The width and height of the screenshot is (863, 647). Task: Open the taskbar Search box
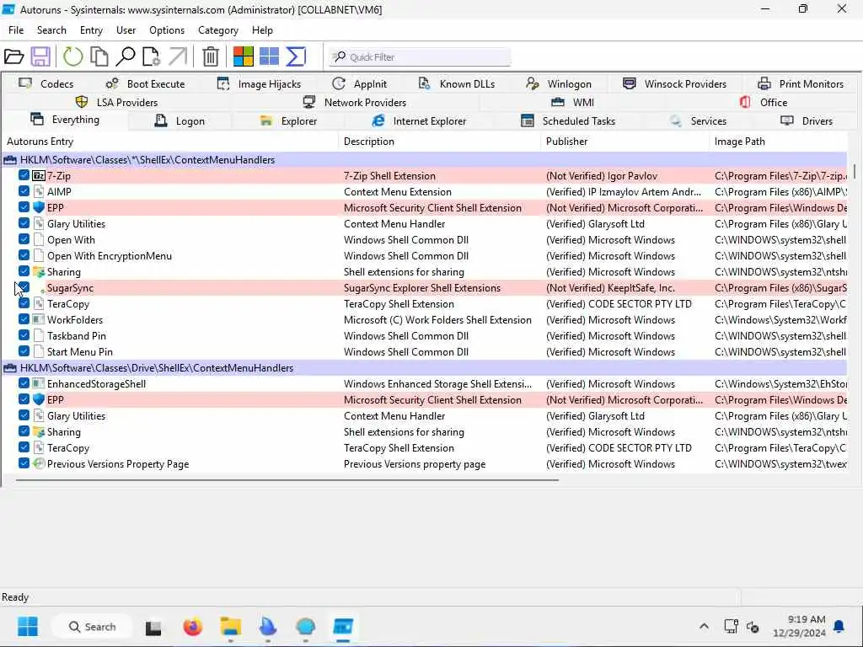(x=92, y=627)
